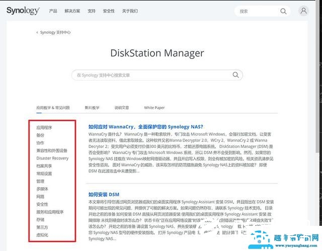322x251 pixels.
Task: Switch to the 说明文章 tab
Action: 122,108
